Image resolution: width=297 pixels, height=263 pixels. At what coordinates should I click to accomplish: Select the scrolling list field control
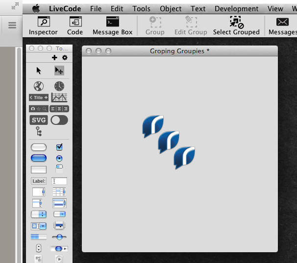37,203
